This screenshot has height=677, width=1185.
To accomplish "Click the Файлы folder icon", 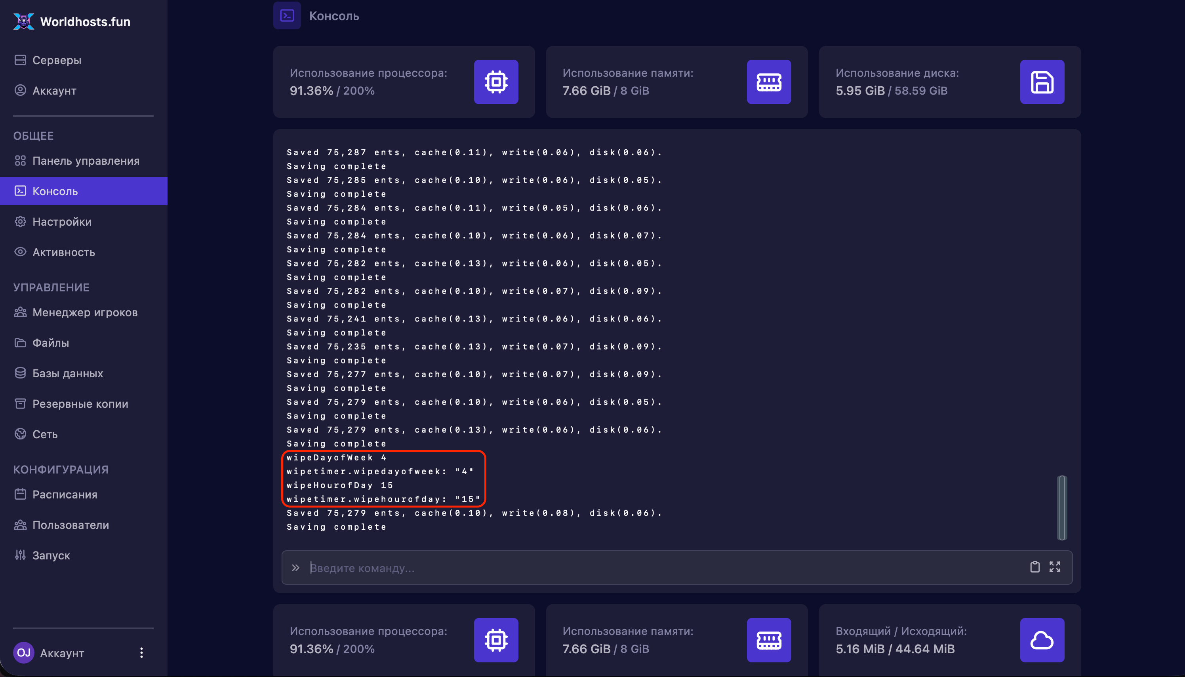I will tap(20, 343).
